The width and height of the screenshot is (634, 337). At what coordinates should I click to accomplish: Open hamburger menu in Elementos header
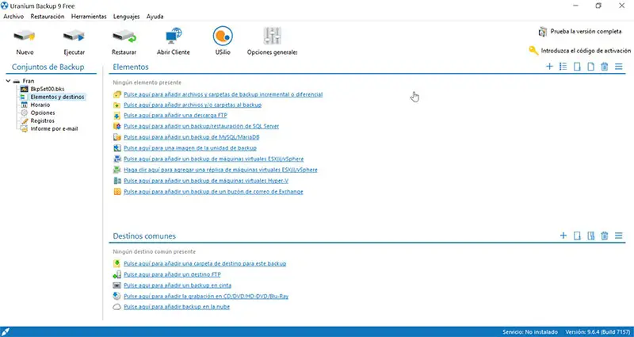point(618,67)
